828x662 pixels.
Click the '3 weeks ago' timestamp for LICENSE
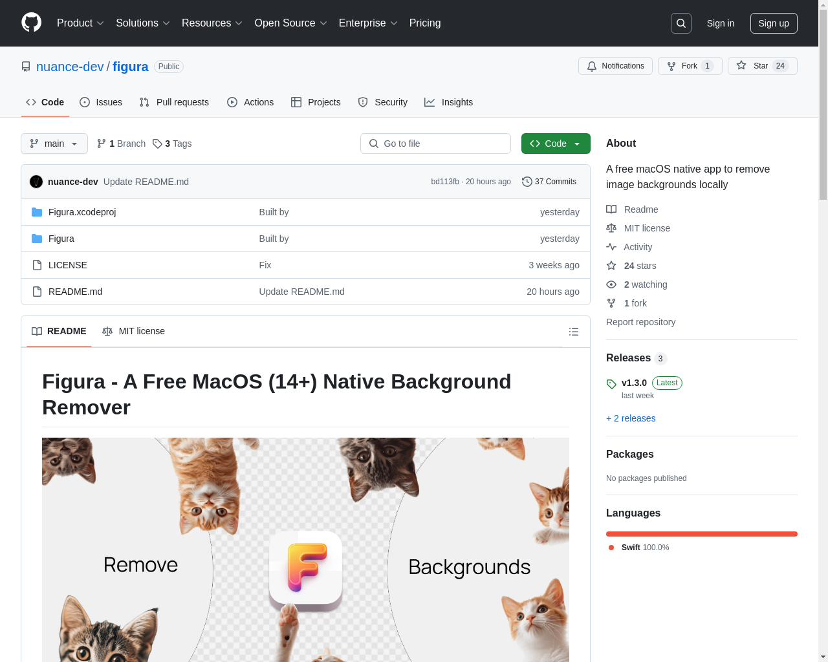(554, 265)
